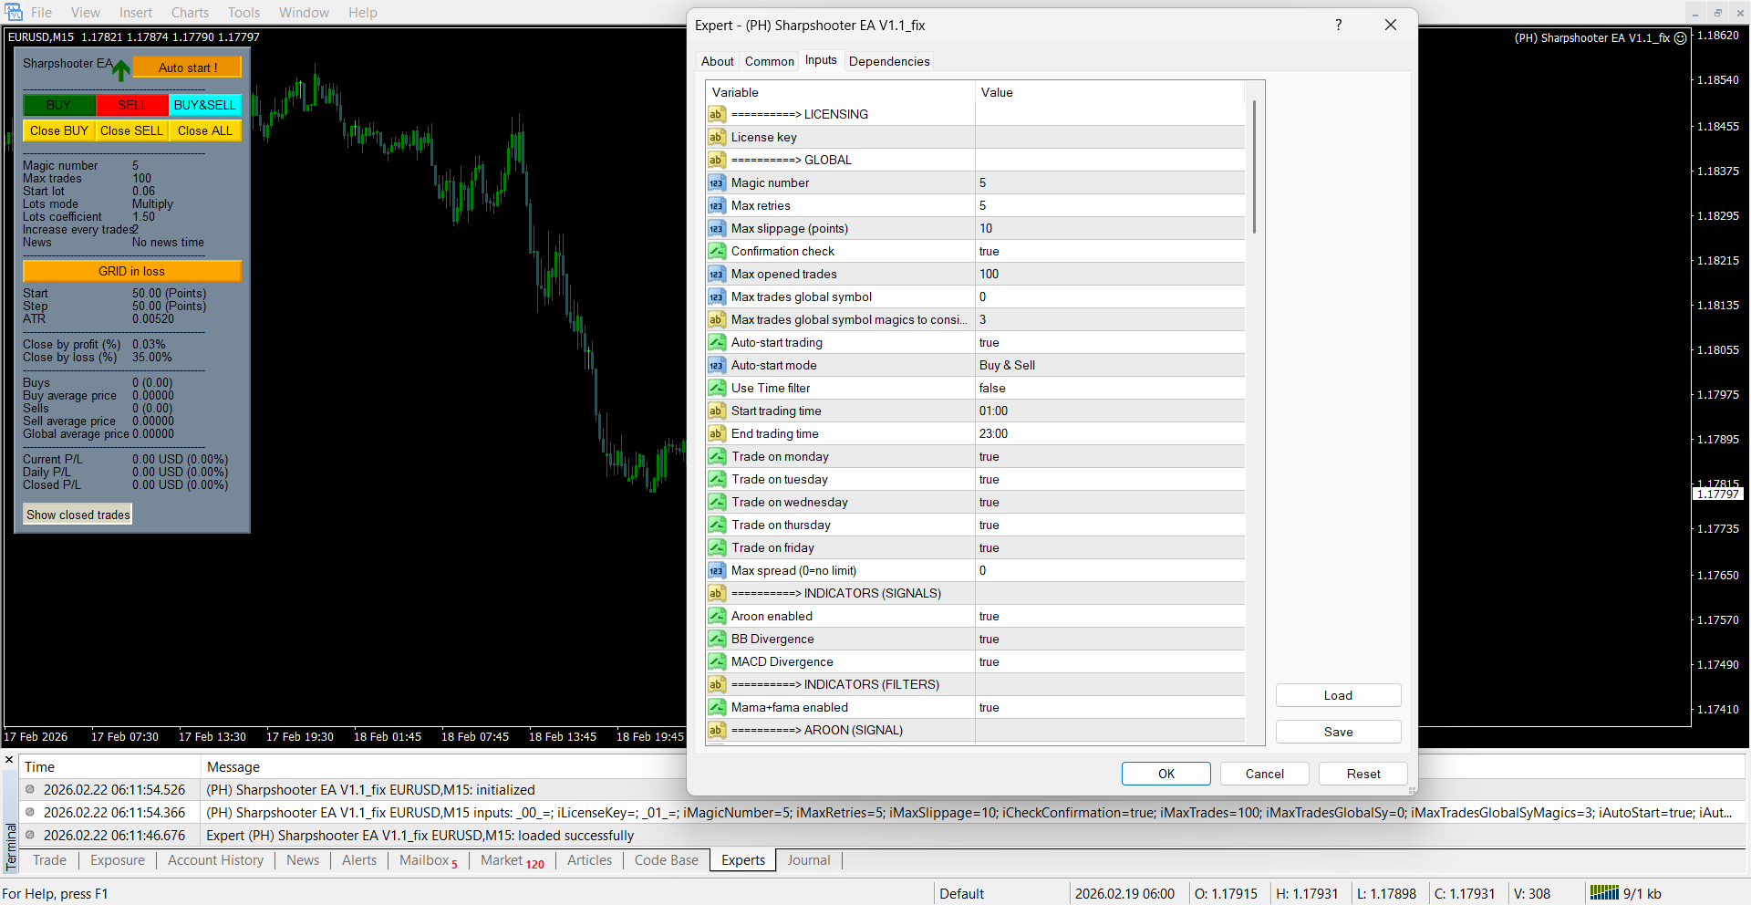Click the green arrow icon on Sharpshooter panel
The height and width of the screenshot is (905, 1751).
tap(120, 69)
